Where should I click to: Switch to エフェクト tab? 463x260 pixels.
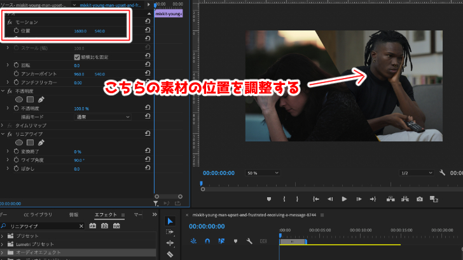click(106, 214)
